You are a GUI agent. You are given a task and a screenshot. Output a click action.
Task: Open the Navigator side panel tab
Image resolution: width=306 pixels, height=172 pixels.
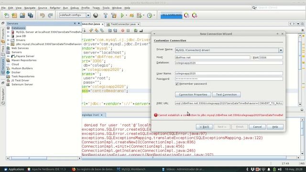(x=3, y=97)
